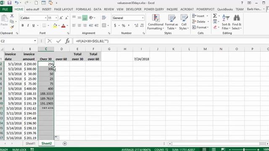Switch to the FORMULAS tab
The image size is (269, 151).
pos(83,9)
